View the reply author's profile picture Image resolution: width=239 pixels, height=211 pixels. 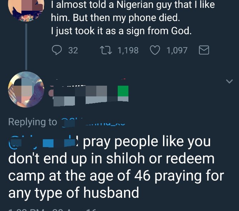point(26,89)
